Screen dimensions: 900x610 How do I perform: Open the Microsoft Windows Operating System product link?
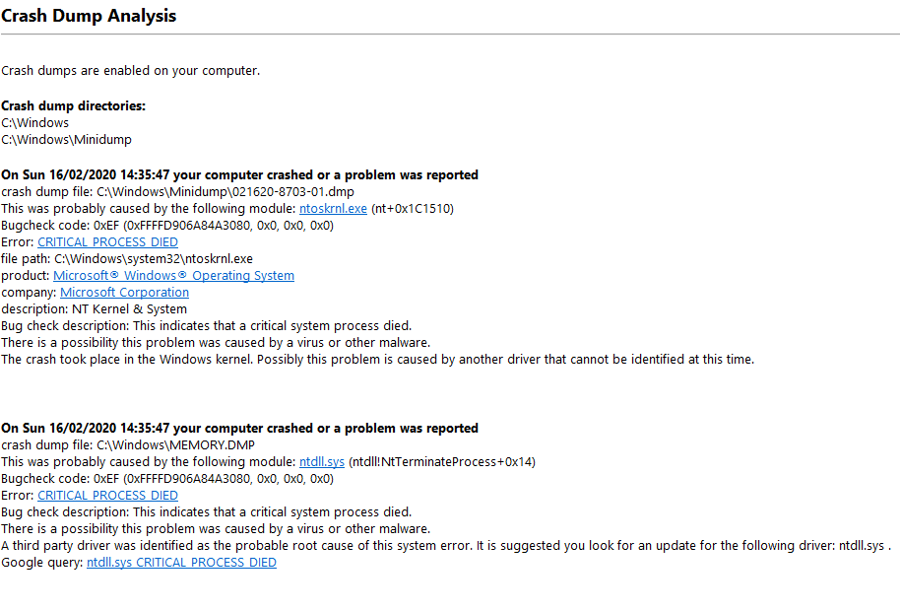173,276
